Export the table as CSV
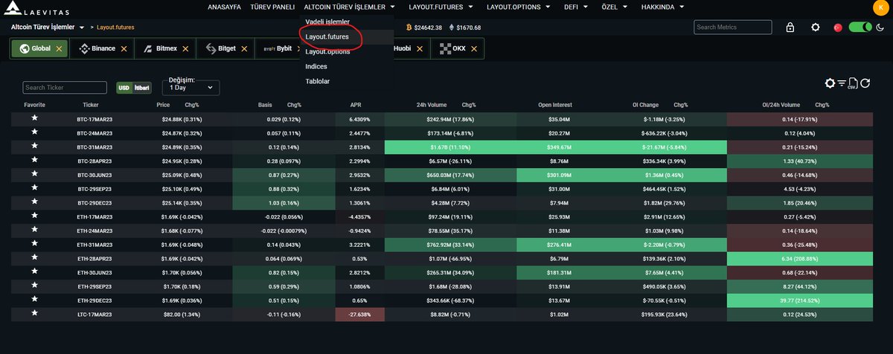Screen dimensions: 893x354 [x=854, y=83]
